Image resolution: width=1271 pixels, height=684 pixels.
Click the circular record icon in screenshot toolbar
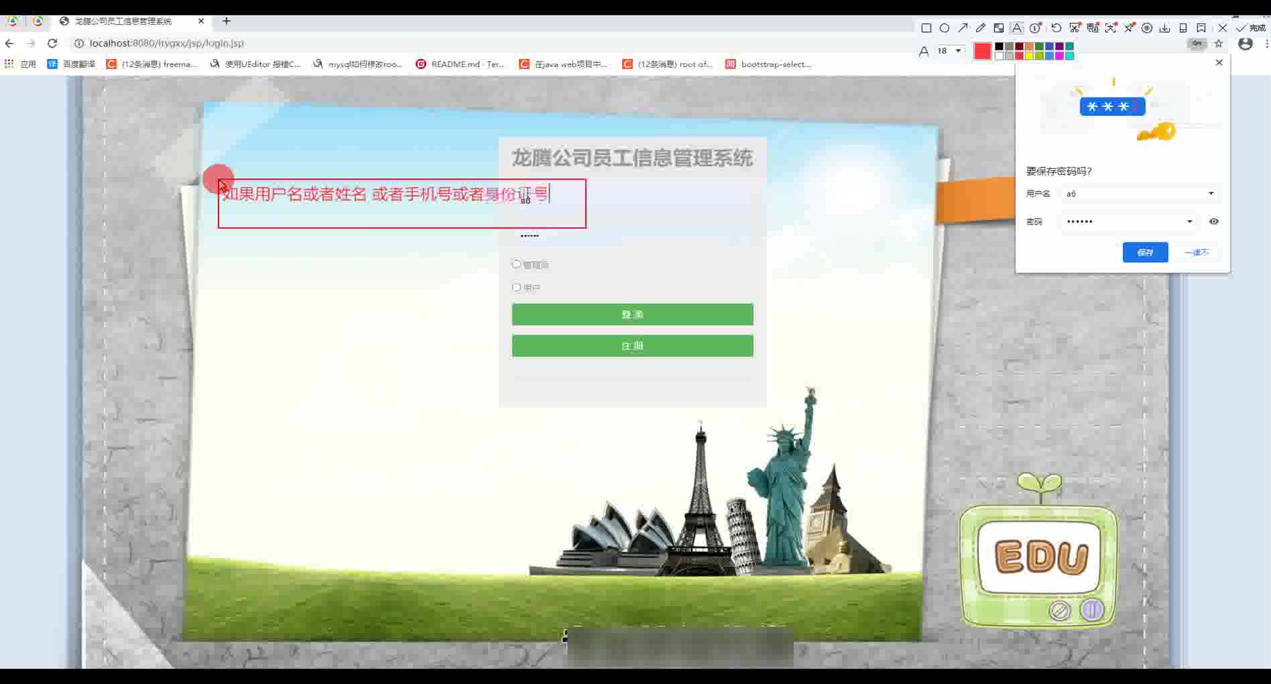(x=1147, y=28)
